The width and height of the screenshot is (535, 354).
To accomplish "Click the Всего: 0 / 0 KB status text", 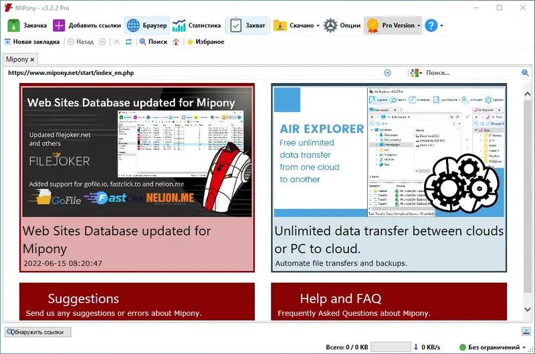I will tap(346, 347).
